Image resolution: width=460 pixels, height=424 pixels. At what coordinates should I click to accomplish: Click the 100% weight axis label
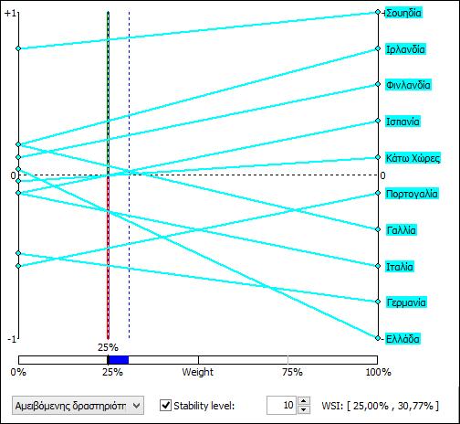coord(378,372)
